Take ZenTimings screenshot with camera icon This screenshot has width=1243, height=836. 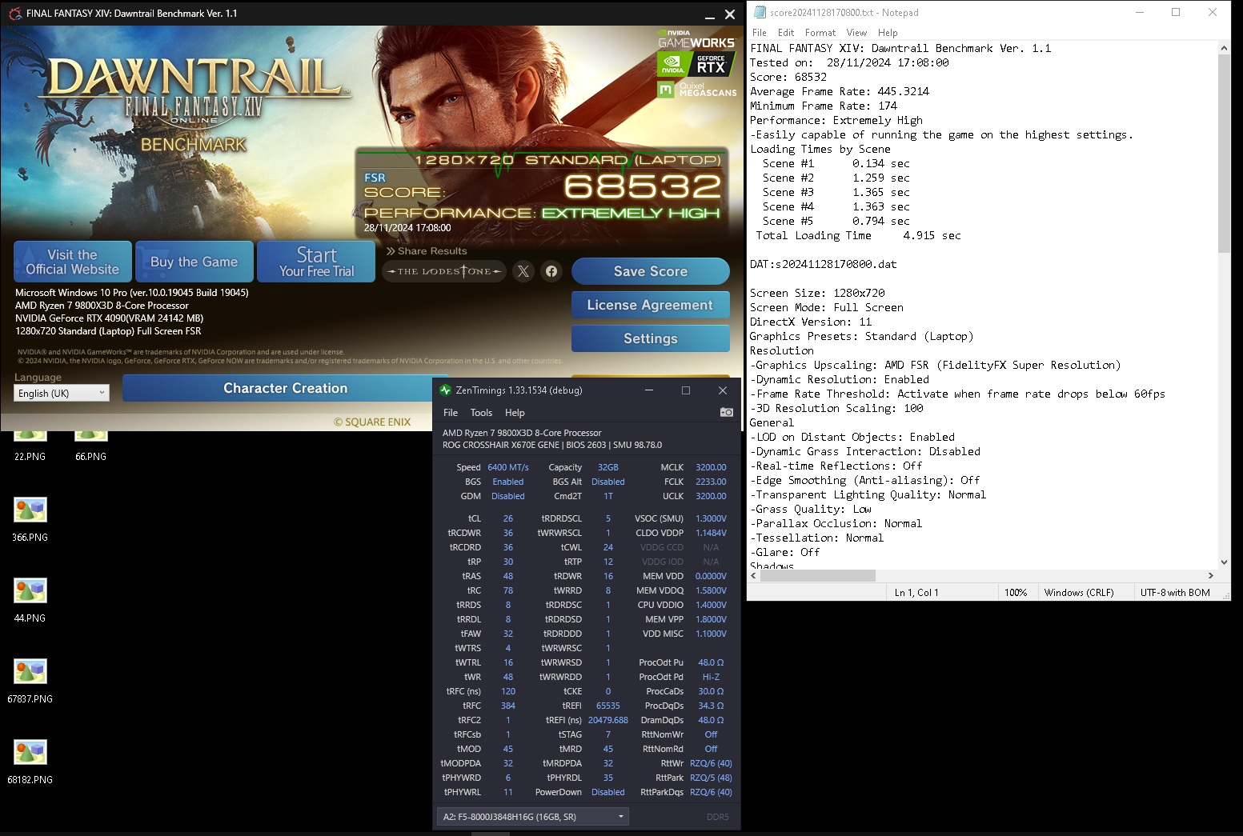pyautogui.click(x=727, y=412)
